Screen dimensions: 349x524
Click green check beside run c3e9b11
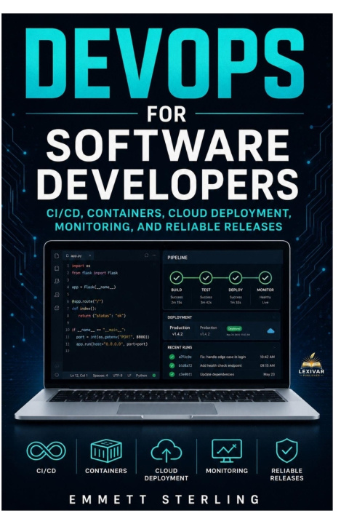pyautogui.click(x=172, y=374)
